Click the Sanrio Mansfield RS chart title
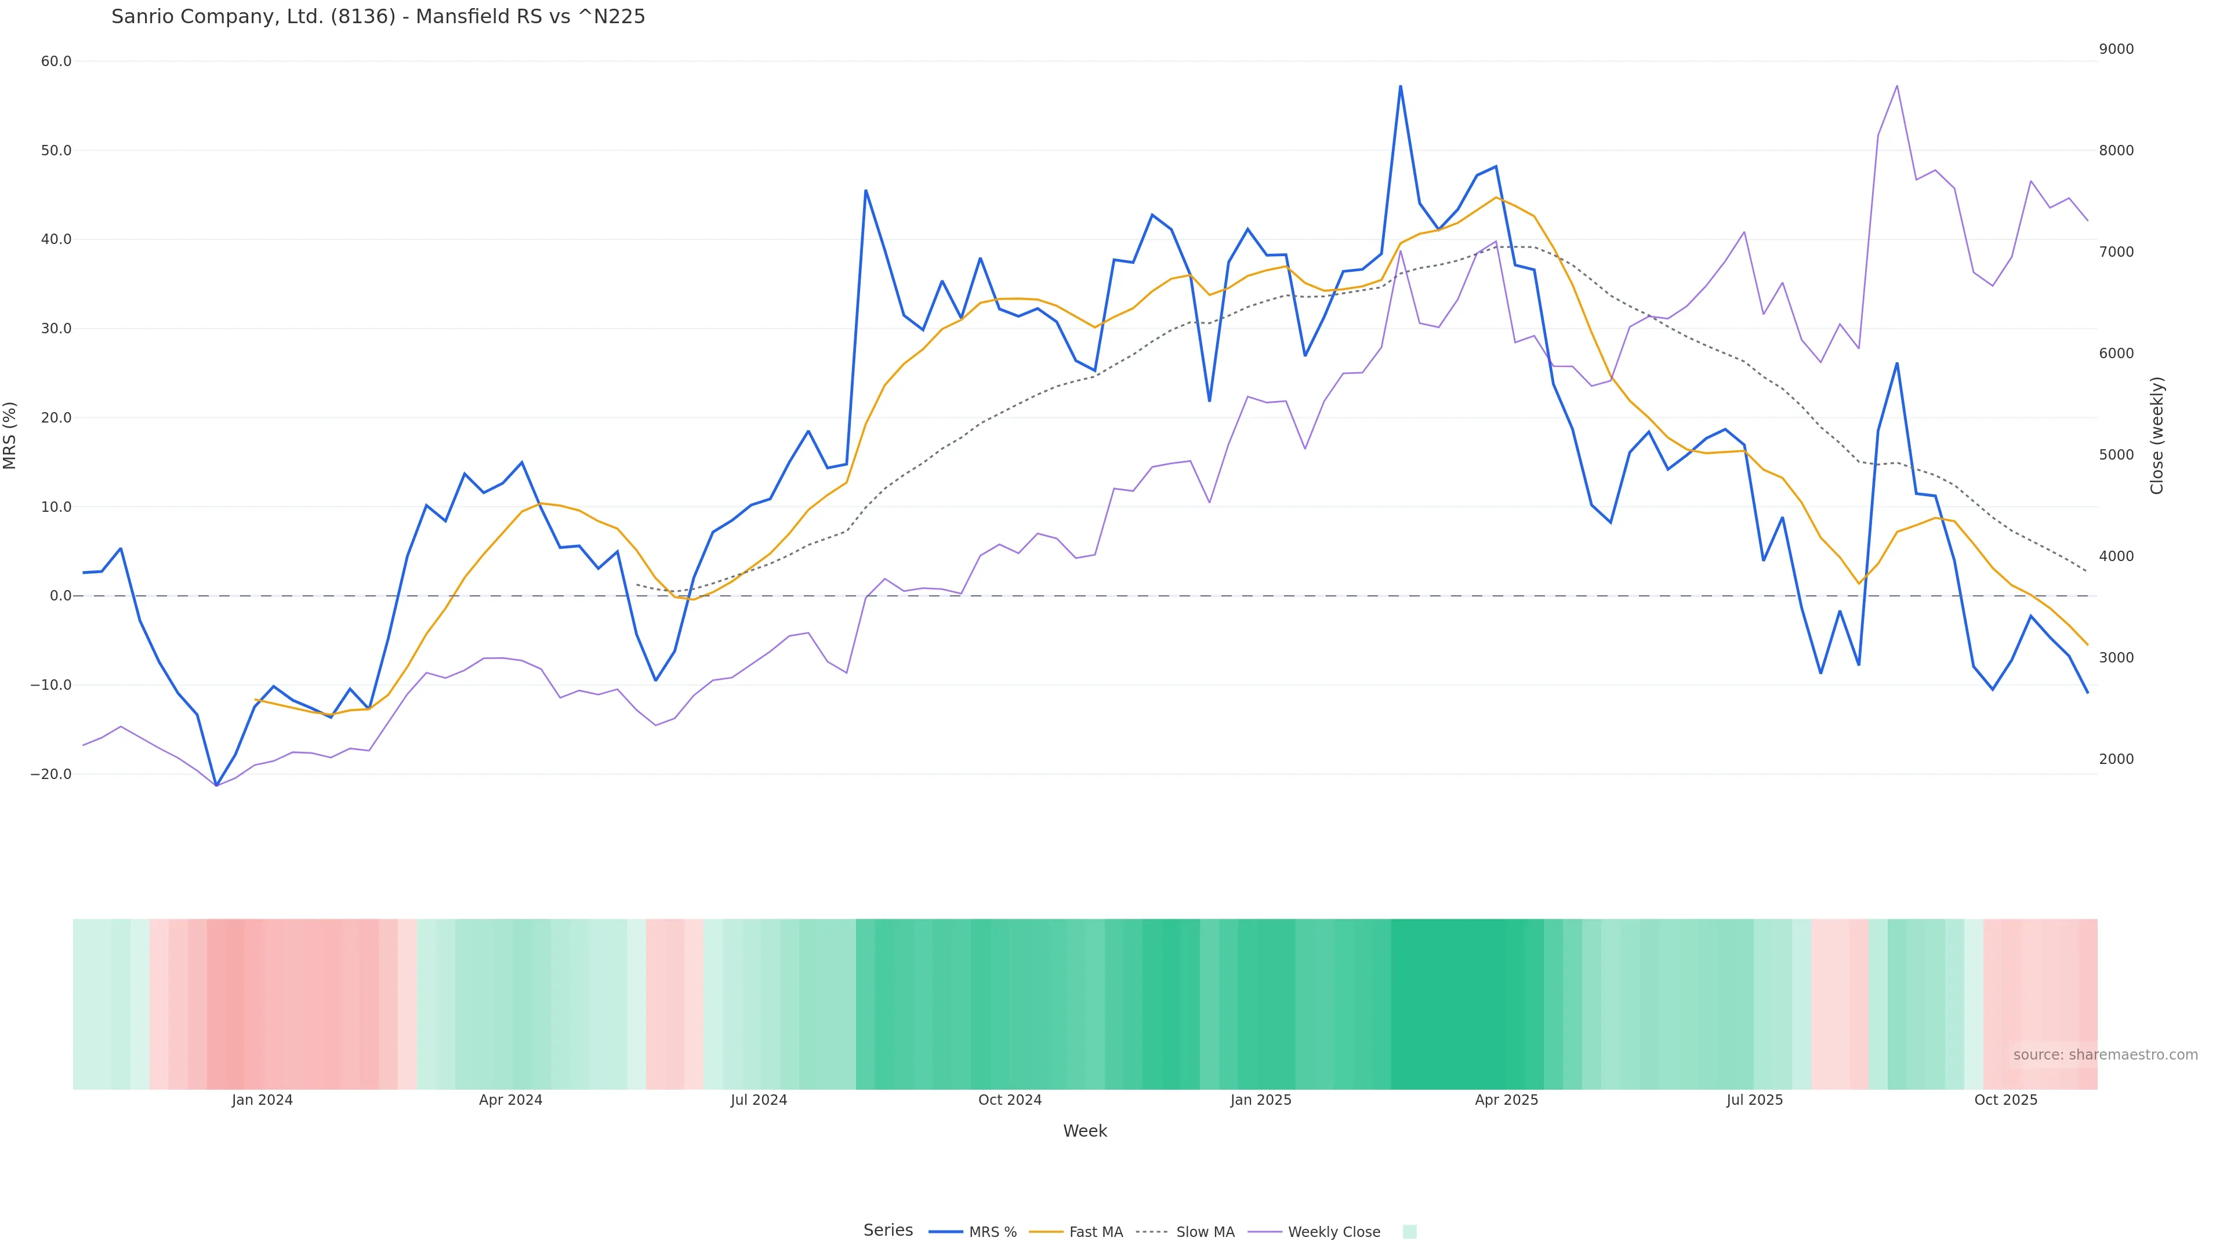Screen dimensions: 2227x1252 point(378,17)
